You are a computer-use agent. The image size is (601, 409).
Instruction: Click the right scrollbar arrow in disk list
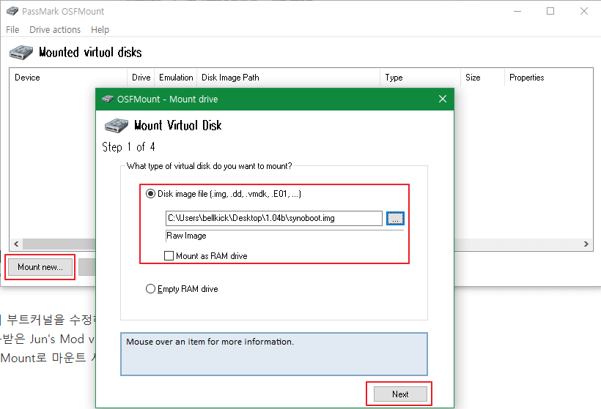[586, 244]
